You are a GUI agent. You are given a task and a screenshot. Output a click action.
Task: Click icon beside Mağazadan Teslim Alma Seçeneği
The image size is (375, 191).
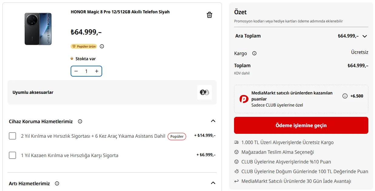coord(236,152)
